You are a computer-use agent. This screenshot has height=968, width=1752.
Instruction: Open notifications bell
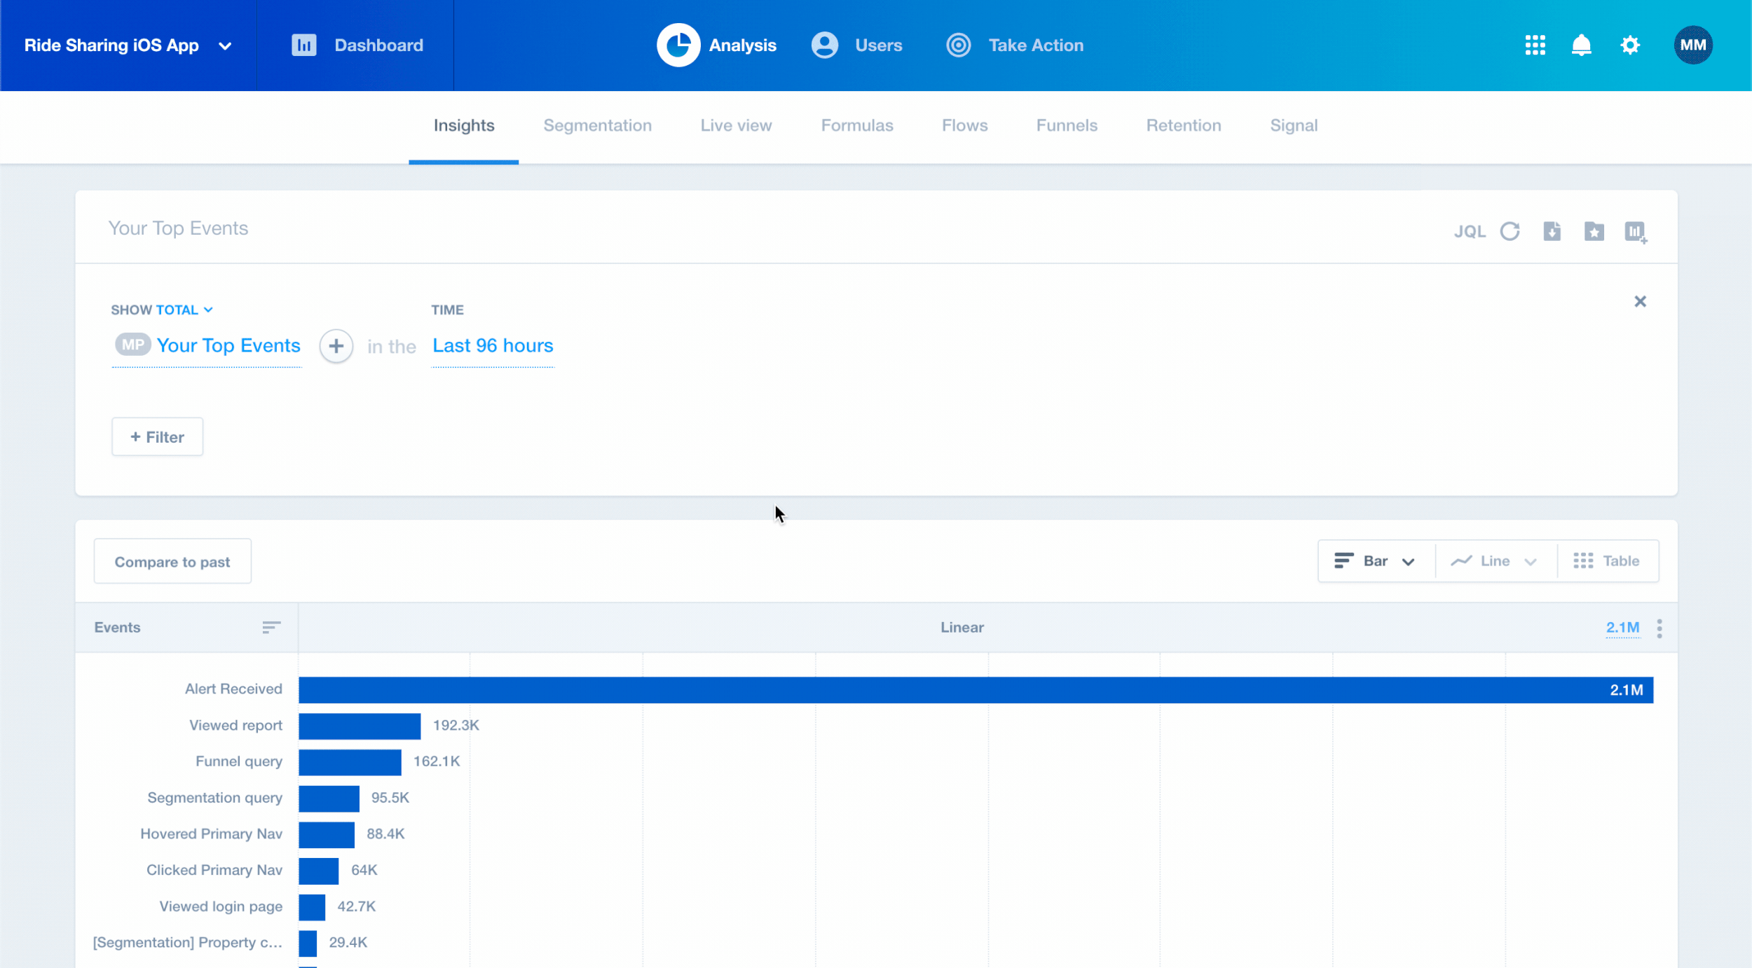[x=1581, y=45]
